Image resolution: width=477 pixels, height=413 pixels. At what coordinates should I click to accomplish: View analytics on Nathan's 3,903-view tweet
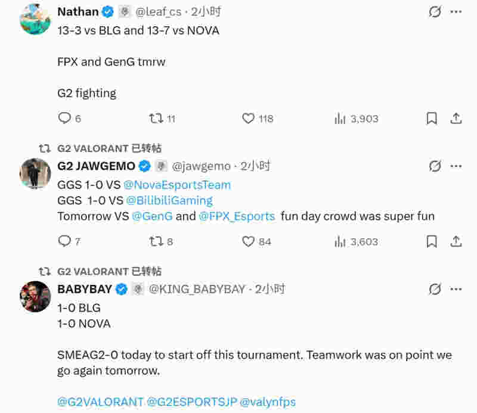[x=340, y=119]
